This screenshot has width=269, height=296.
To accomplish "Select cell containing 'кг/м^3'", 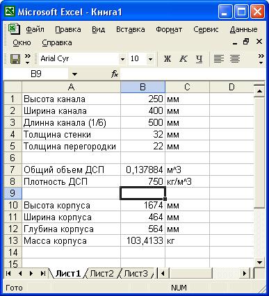I will point(187,181).
